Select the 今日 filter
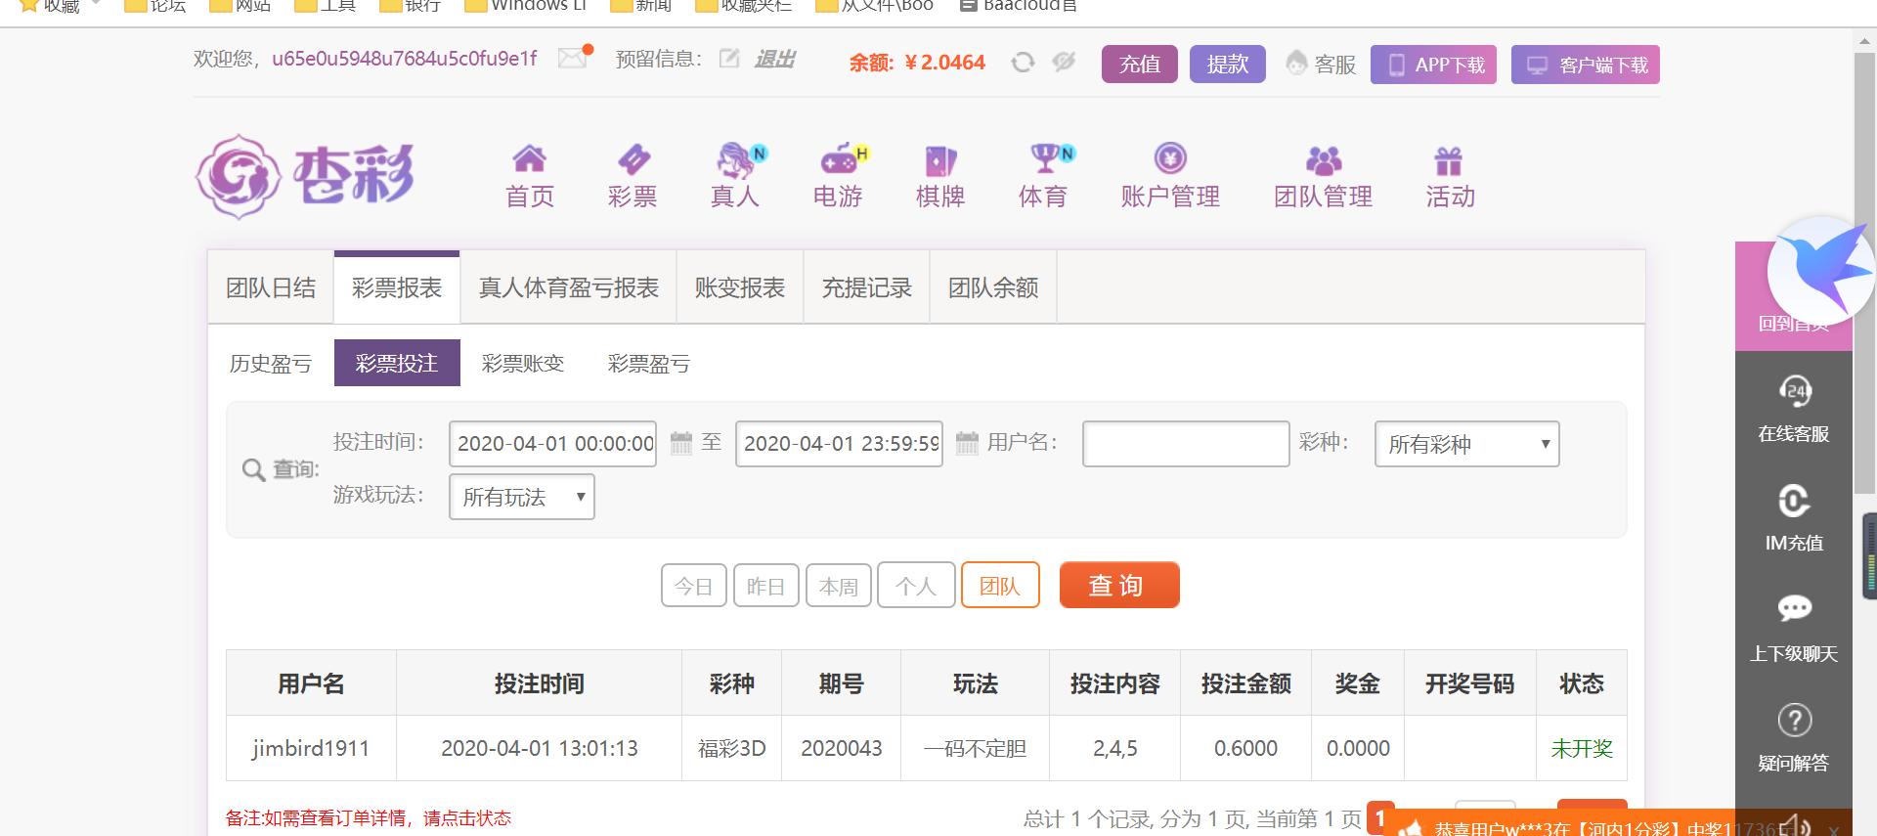 click(694, 586)
